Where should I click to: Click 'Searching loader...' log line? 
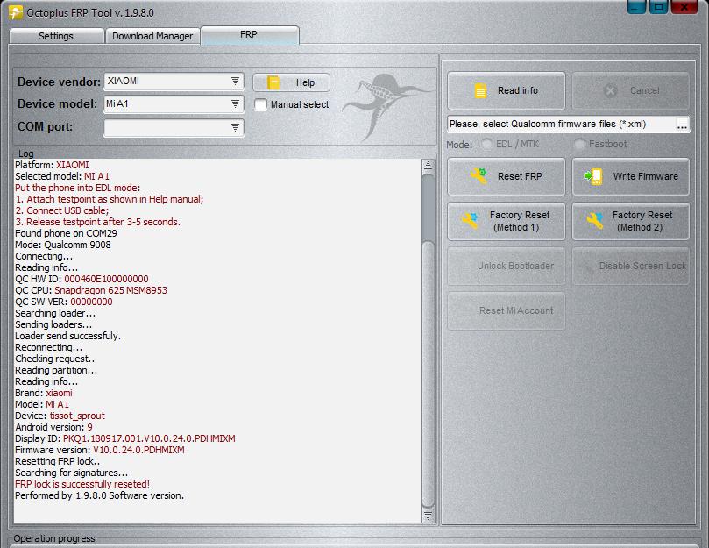click(x=55, y=313)
